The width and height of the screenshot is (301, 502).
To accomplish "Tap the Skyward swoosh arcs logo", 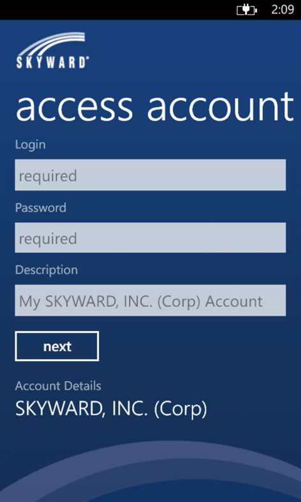I will [x=51, y=45].
